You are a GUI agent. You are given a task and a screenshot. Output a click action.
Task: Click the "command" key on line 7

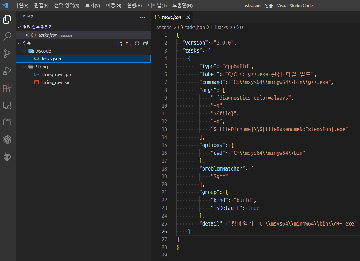[212, 82]
